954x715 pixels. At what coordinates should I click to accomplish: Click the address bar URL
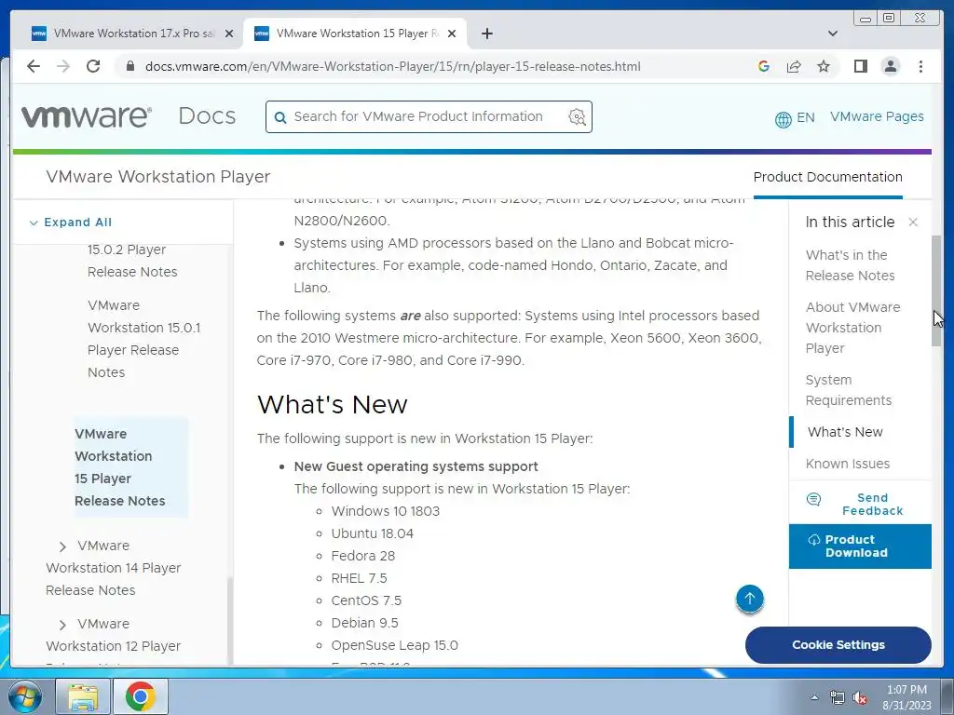pos(392,66)
